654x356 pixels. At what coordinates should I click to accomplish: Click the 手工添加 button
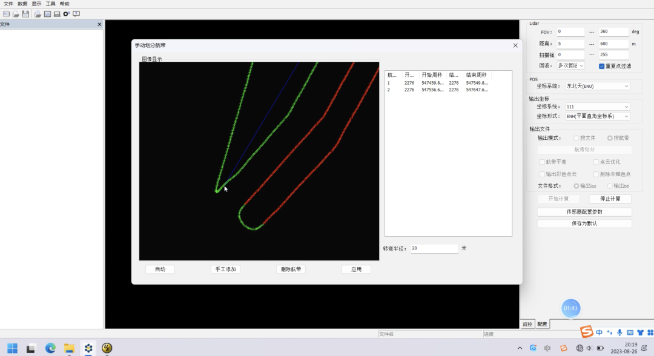225,269
